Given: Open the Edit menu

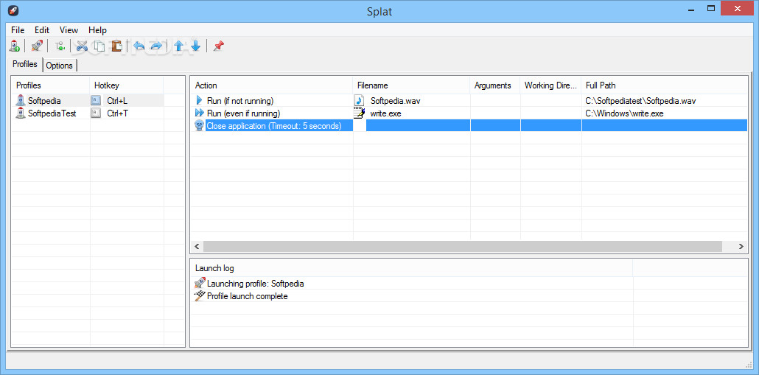Looking at the screenshot, I should point(42,30).
